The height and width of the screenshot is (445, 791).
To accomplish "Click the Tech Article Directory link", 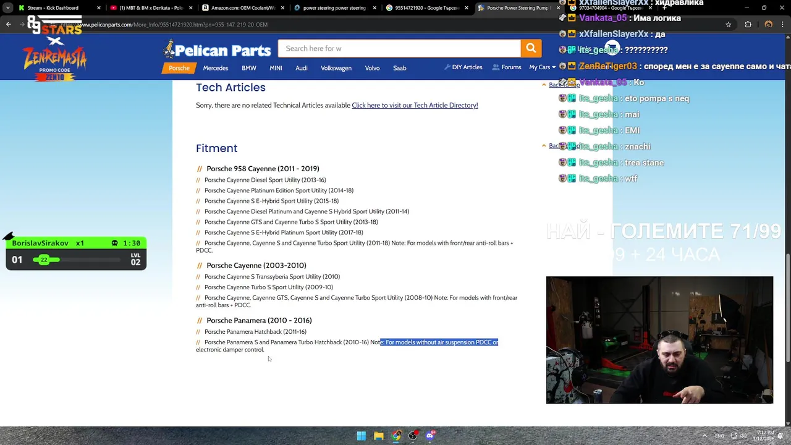I will click(x=415, y=105).
